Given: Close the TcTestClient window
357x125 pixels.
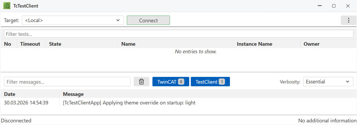Looking at the screenshot, I should click(348, 6).
